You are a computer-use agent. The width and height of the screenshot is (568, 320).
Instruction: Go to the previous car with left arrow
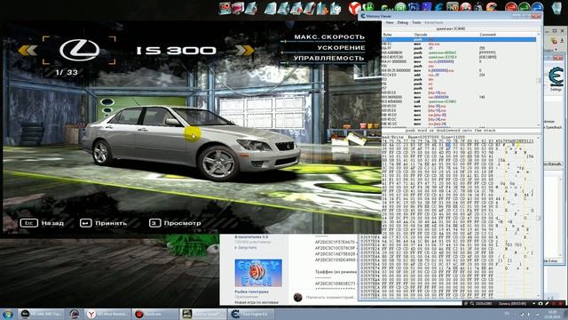tap(28, 51)
